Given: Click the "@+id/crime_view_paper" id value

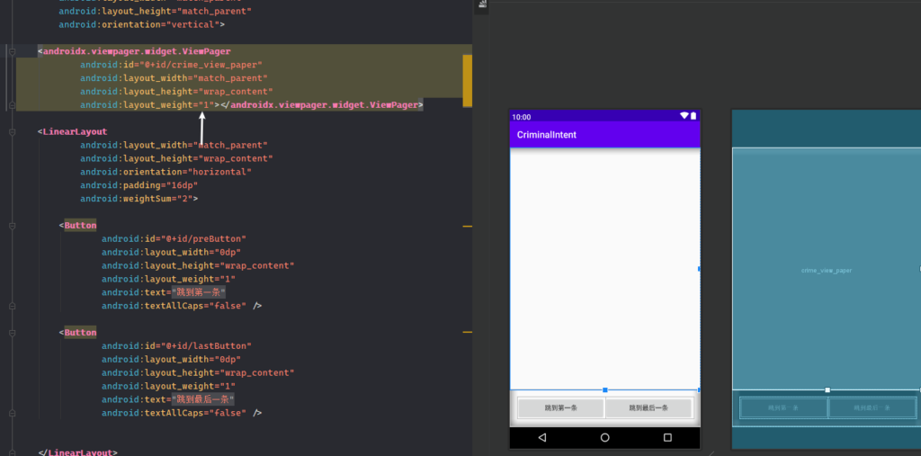Looking at the screenshot, I should coord(201,66).
